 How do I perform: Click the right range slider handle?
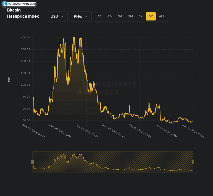click(193, 162)
